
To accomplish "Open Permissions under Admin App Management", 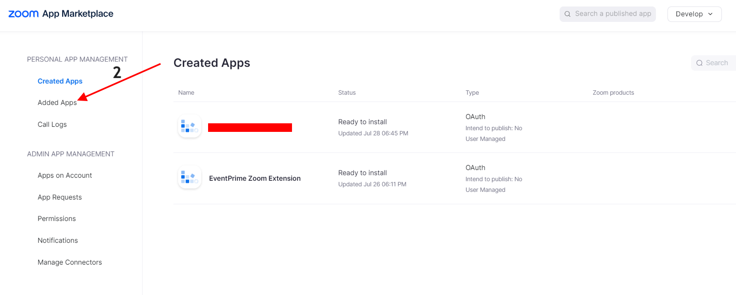I will pyautogui.click(x=57, y=219).
